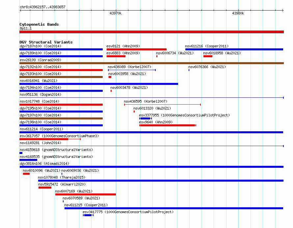Click nsv4168535 (gnomADStructuralVariants) label

coord(56,157)
